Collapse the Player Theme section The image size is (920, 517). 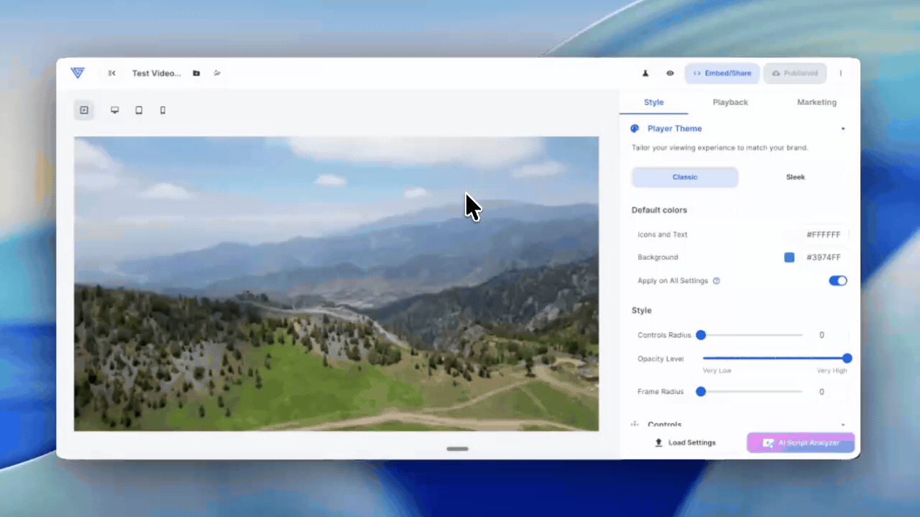point(843,129)
